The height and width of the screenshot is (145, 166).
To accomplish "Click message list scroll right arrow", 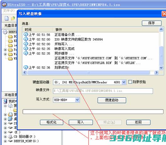I will coord(156,72).
